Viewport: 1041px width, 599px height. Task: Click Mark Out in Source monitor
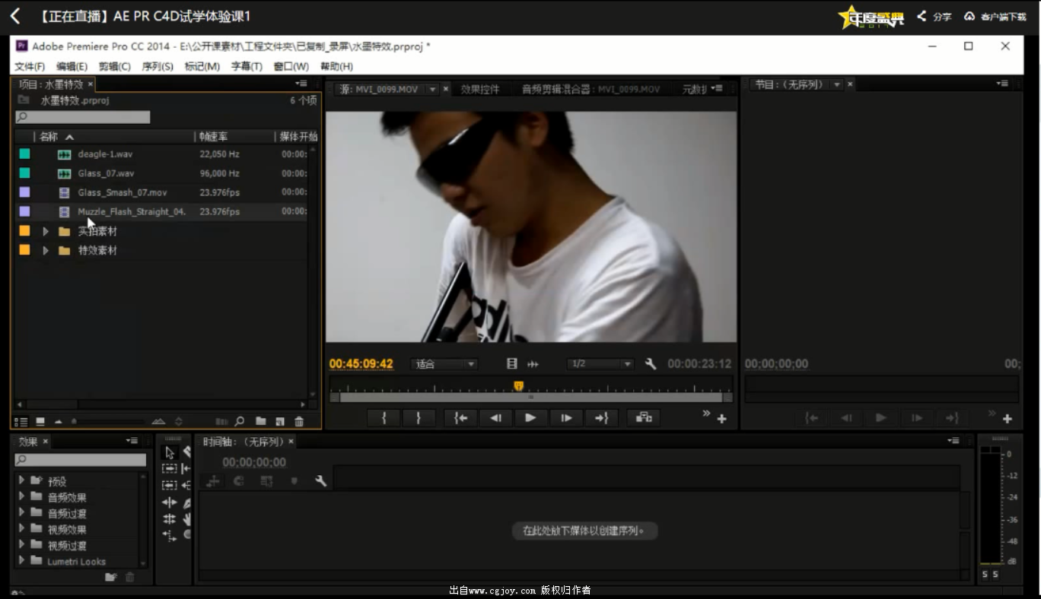[x=418, y=417]
